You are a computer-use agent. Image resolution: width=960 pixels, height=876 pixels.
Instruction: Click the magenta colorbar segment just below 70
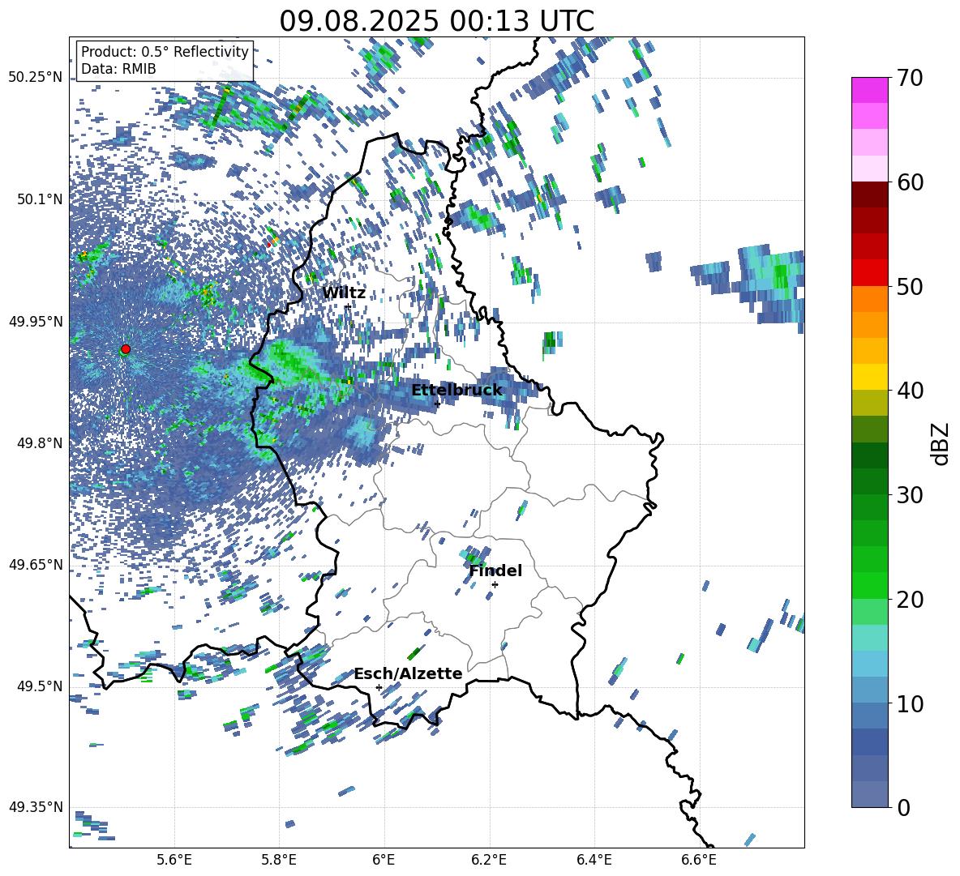869,90
